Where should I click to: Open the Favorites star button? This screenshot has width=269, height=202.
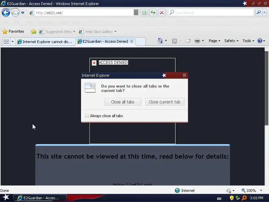coord(13,31)
